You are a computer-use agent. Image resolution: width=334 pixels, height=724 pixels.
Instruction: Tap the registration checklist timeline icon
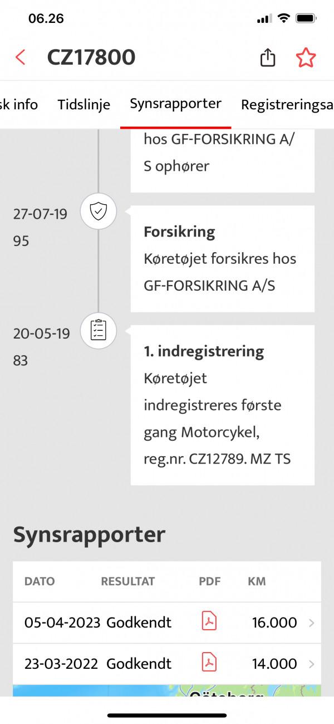coord(99,331)
